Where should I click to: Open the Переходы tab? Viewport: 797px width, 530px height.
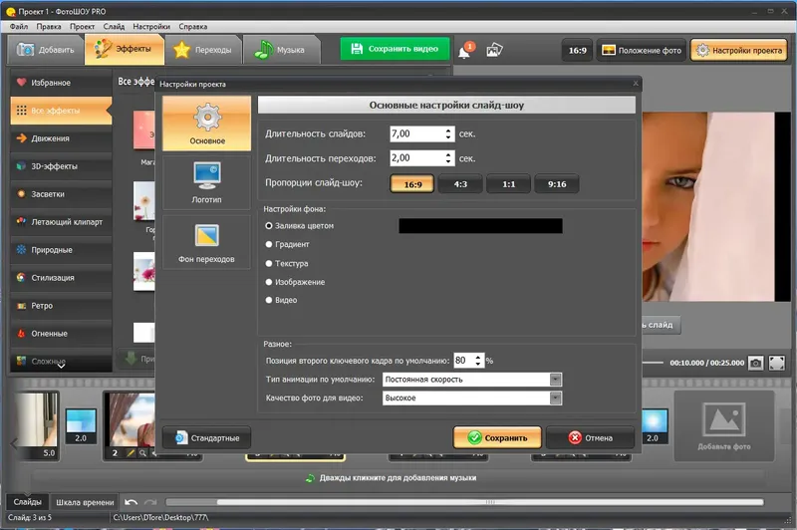[x=203, y=50]
